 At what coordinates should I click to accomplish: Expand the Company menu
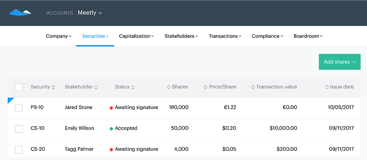(59, 36)
